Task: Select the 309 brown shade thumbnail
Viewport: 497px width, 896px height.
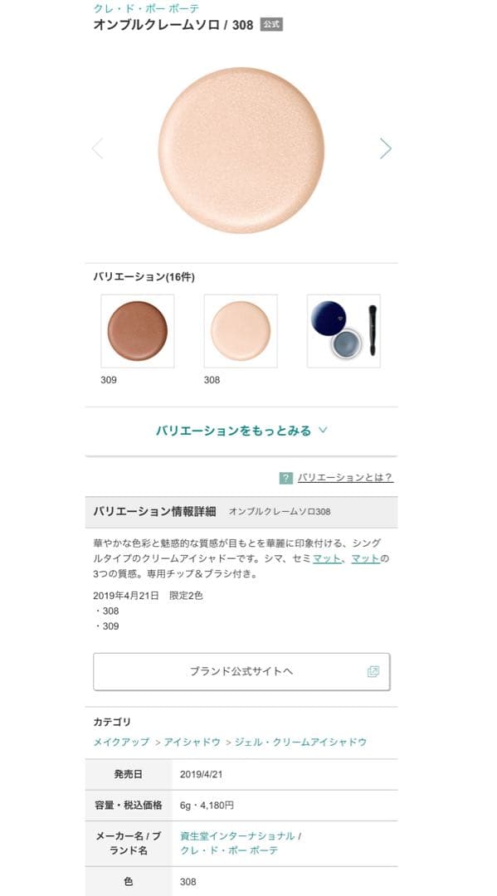Action: pyautogui.click(x=138, y=331)
